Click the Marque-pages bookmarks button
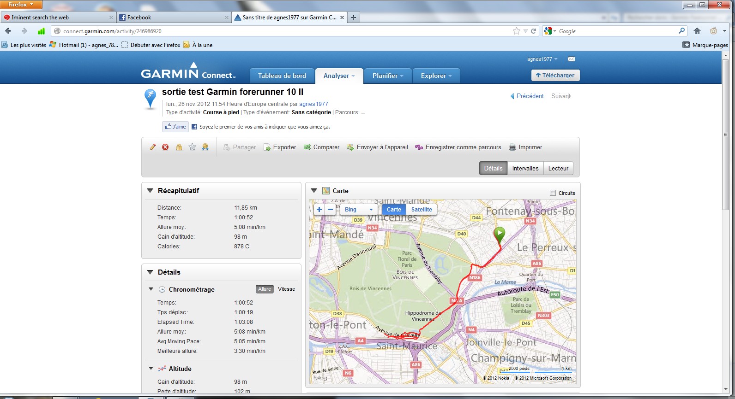The image size is (735, 399). 705,45
